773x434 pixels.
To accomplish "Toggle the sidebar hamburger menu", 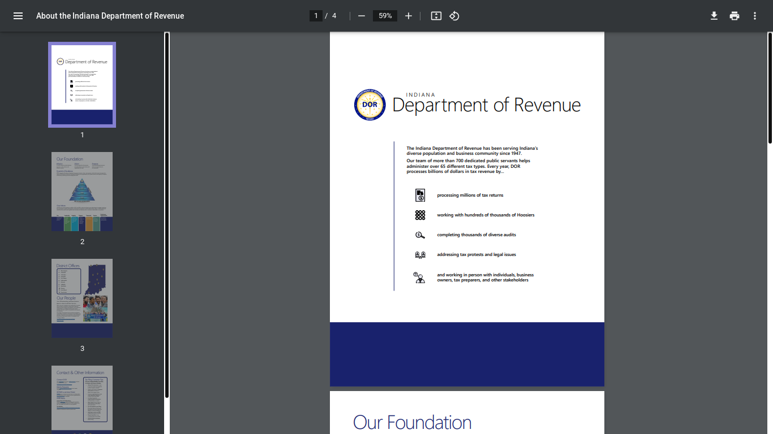I will click(x=18, y=16).
